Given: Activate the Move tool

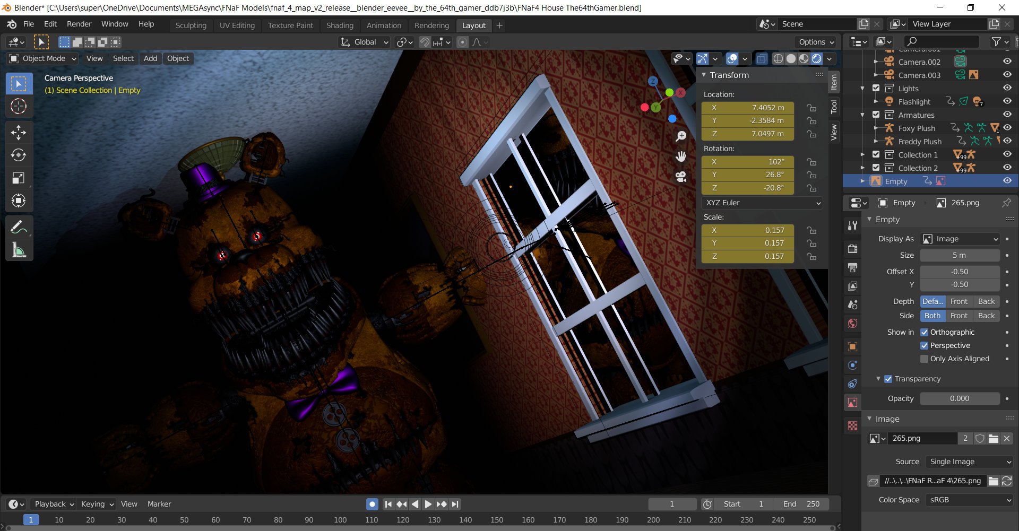Looking at the screenshot, I should tap(19, 133).
